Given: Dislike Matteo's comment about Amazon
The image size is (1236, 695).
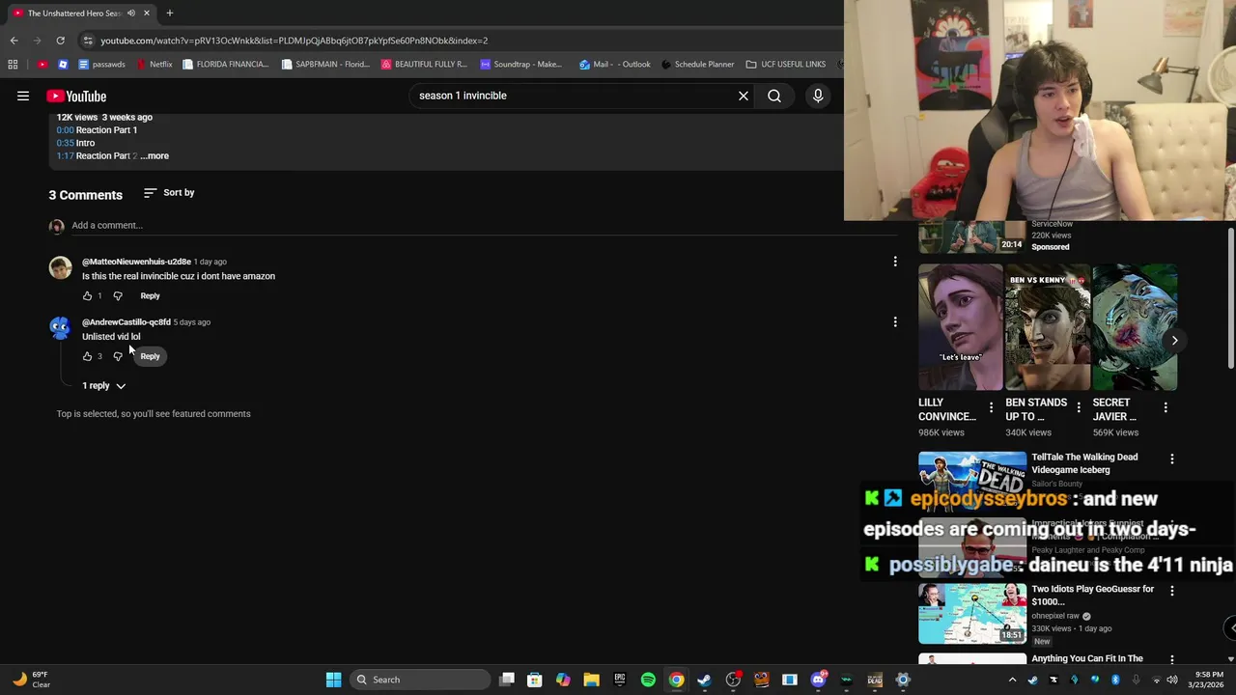Looking at the screenshot, I should (x=118, y=295).
